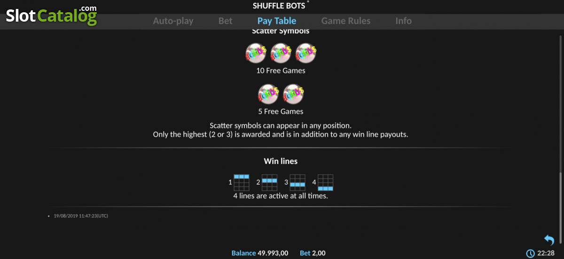Viewport: 564px width, 259px height.
Task: Select win line 1 grid icon
Action: (241, 182)
